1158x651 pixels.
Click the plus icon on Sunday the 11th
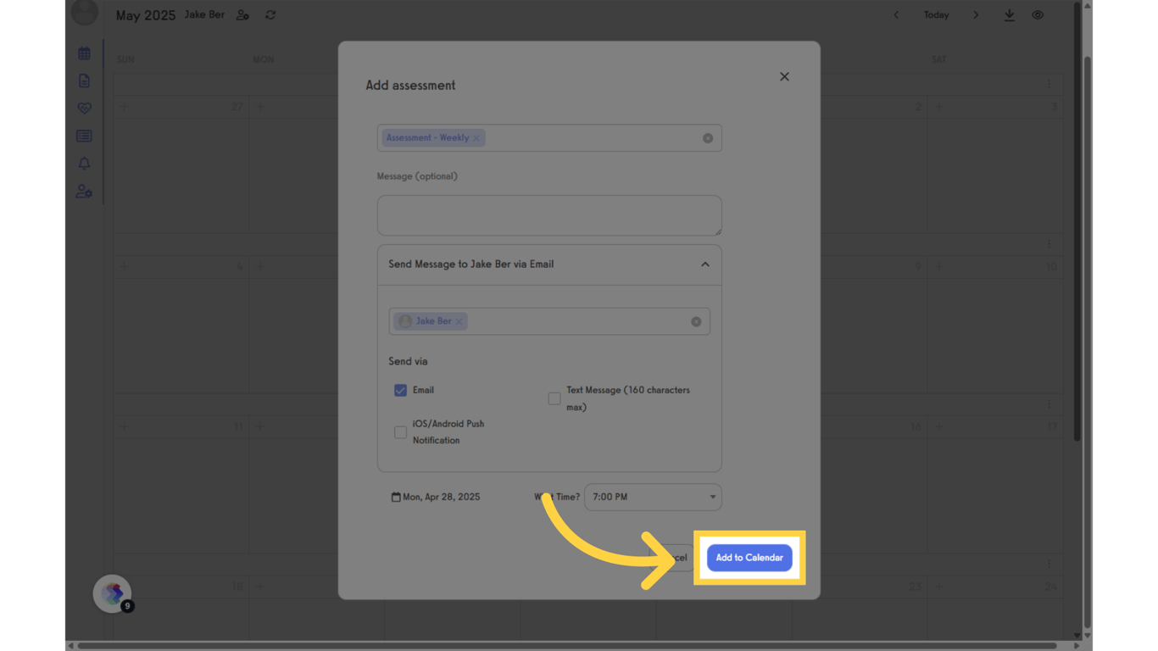[125, 426]
